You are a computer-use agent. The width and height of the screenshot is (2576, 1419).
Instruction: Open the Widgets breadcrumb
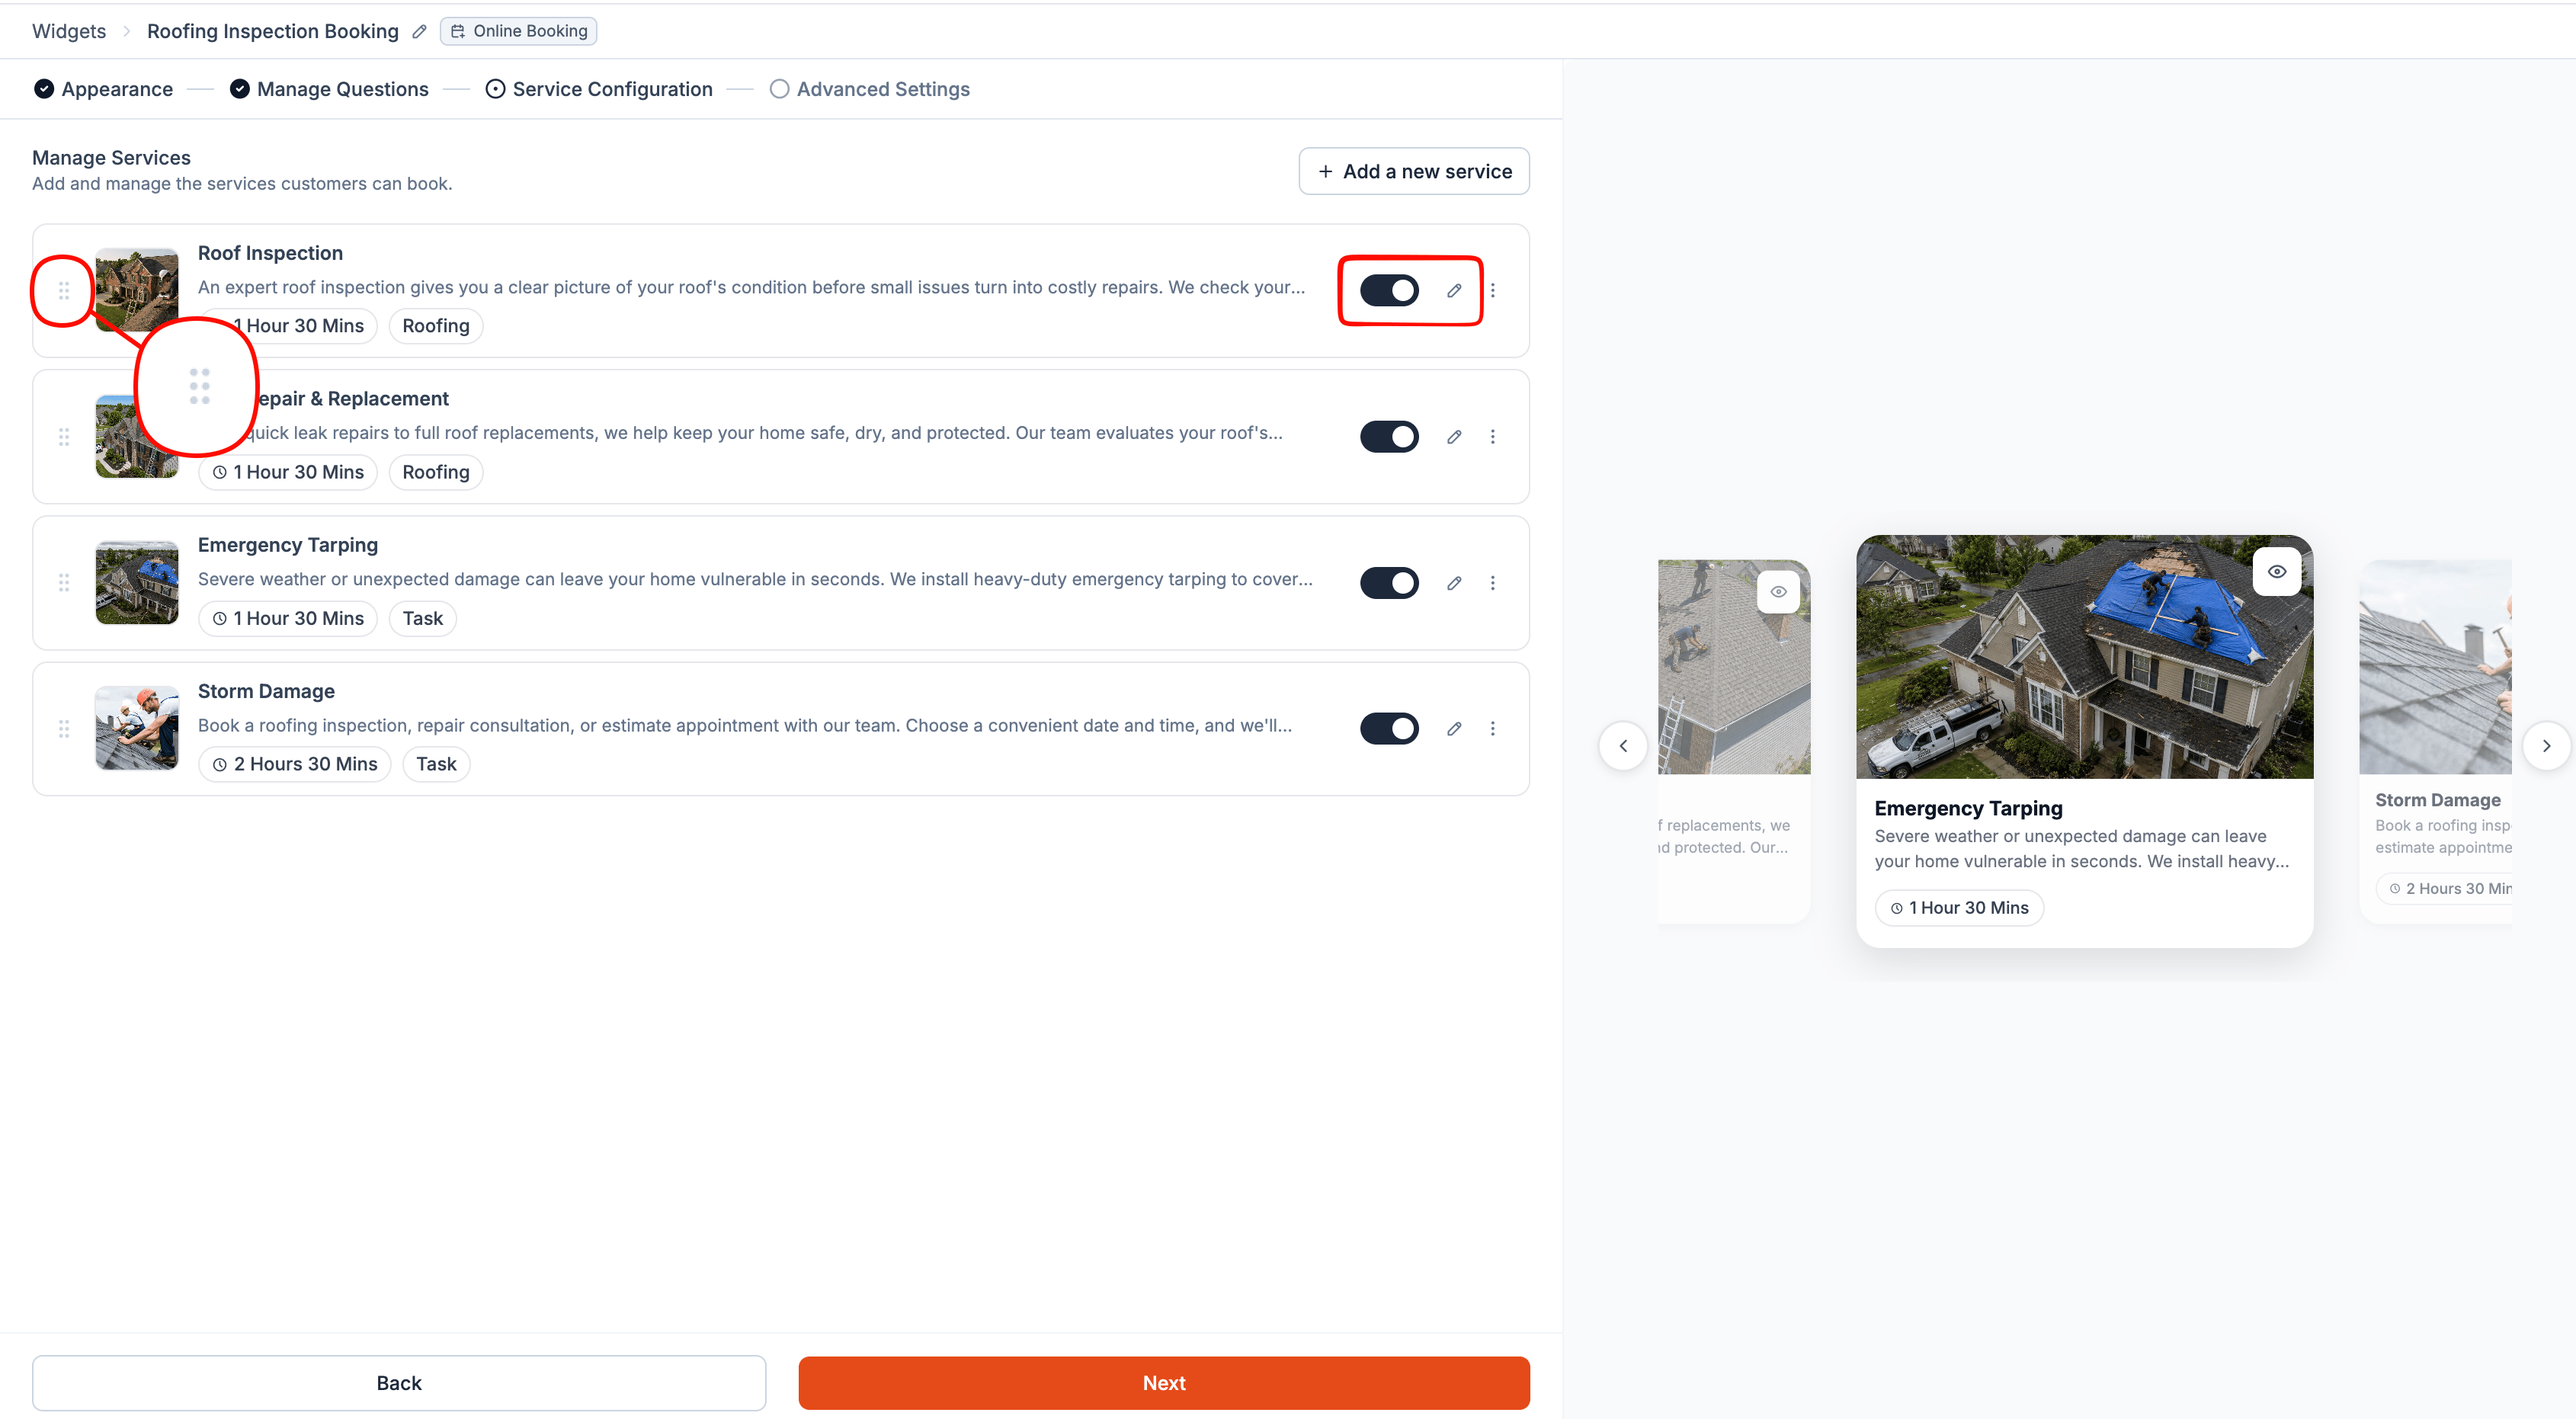tap(69, 31)
